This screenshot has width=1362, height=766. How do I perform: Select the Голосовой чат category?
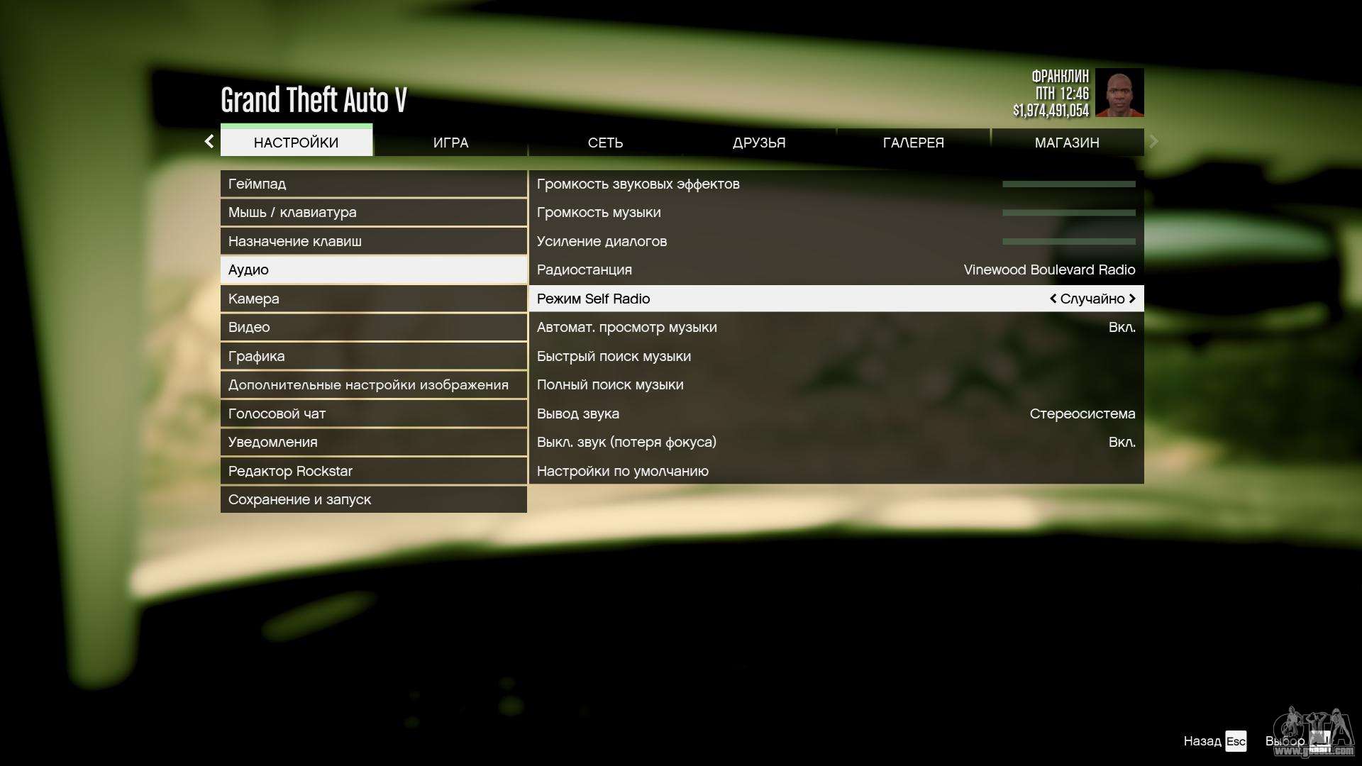point(374,413)
